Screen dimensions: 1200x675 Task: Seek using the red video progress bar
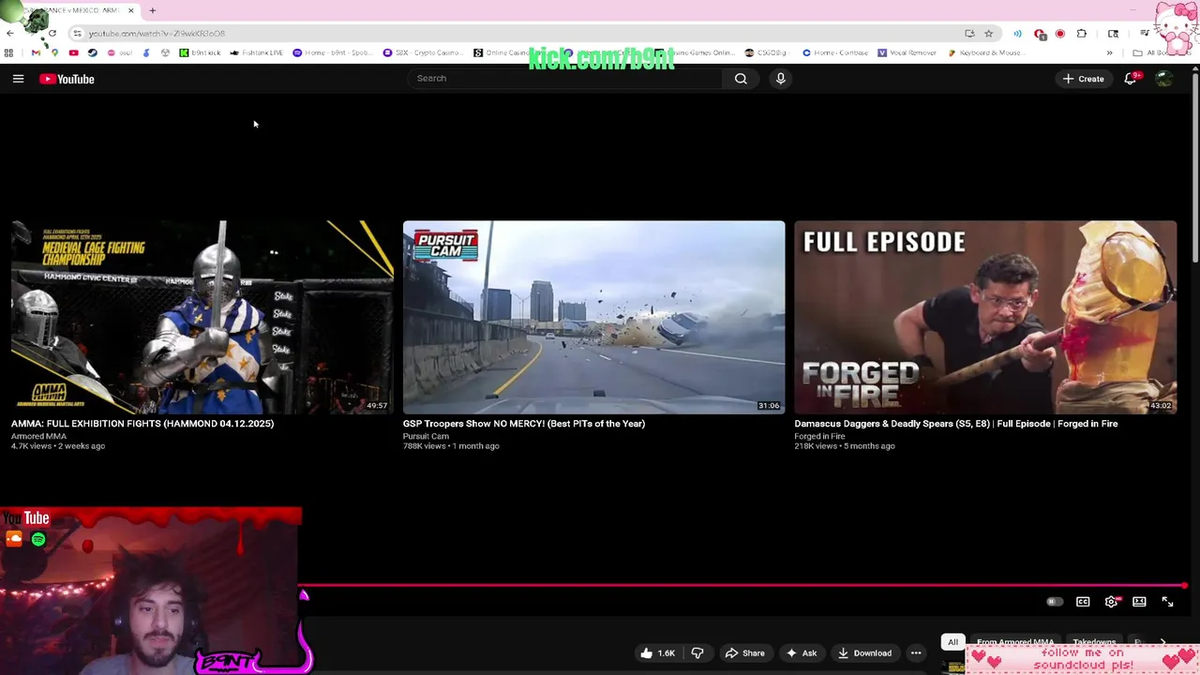coord(742,586)
